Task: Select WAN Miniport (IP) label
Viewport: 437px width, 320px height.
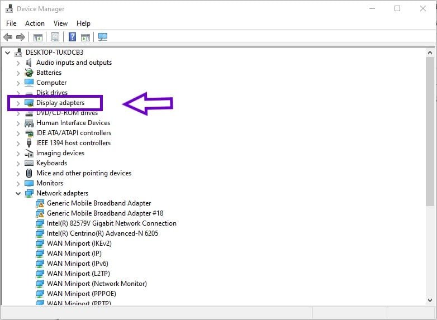Action: 74,254
